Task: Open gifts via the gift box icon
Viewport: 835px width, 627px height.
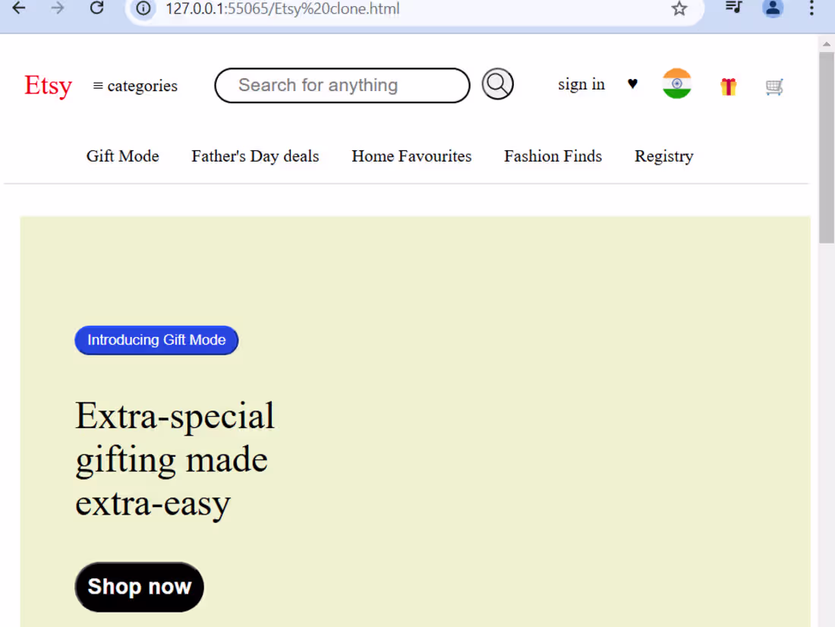Action: coord(728,86)
